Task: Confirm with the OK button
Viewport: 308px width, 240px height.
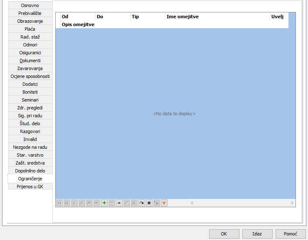Action: (x=224, y=234)
